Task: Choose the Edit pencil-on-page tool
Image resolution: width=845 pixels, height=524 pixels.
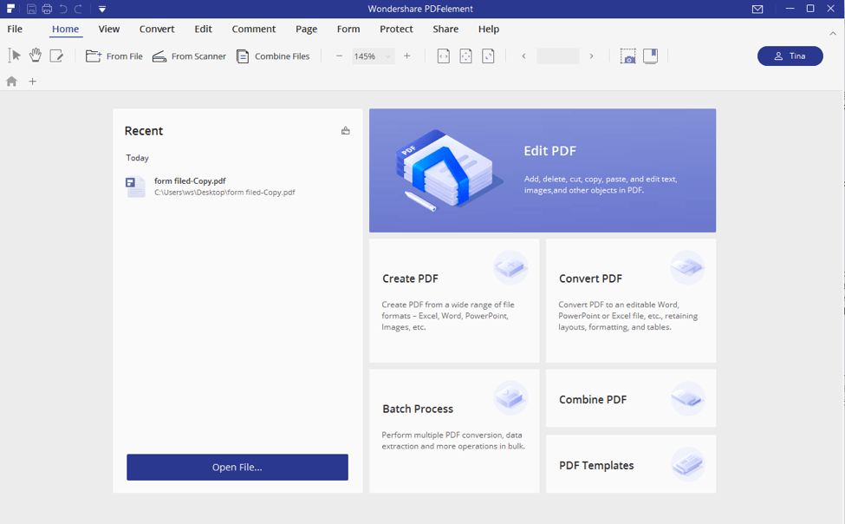Action: click(56, 56)
